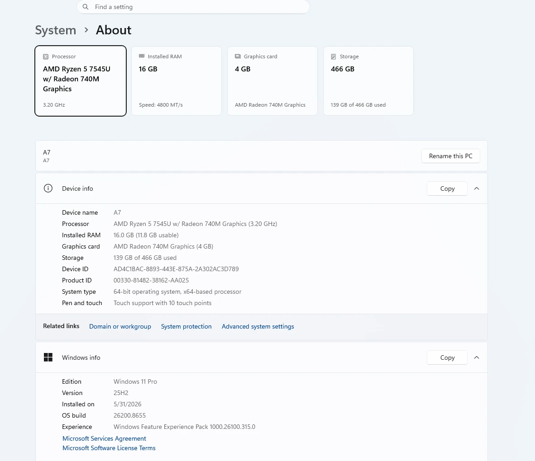The height and width of the screenshot is (461, 535).
Task: Click the Experience label
Action: point(77,427)
